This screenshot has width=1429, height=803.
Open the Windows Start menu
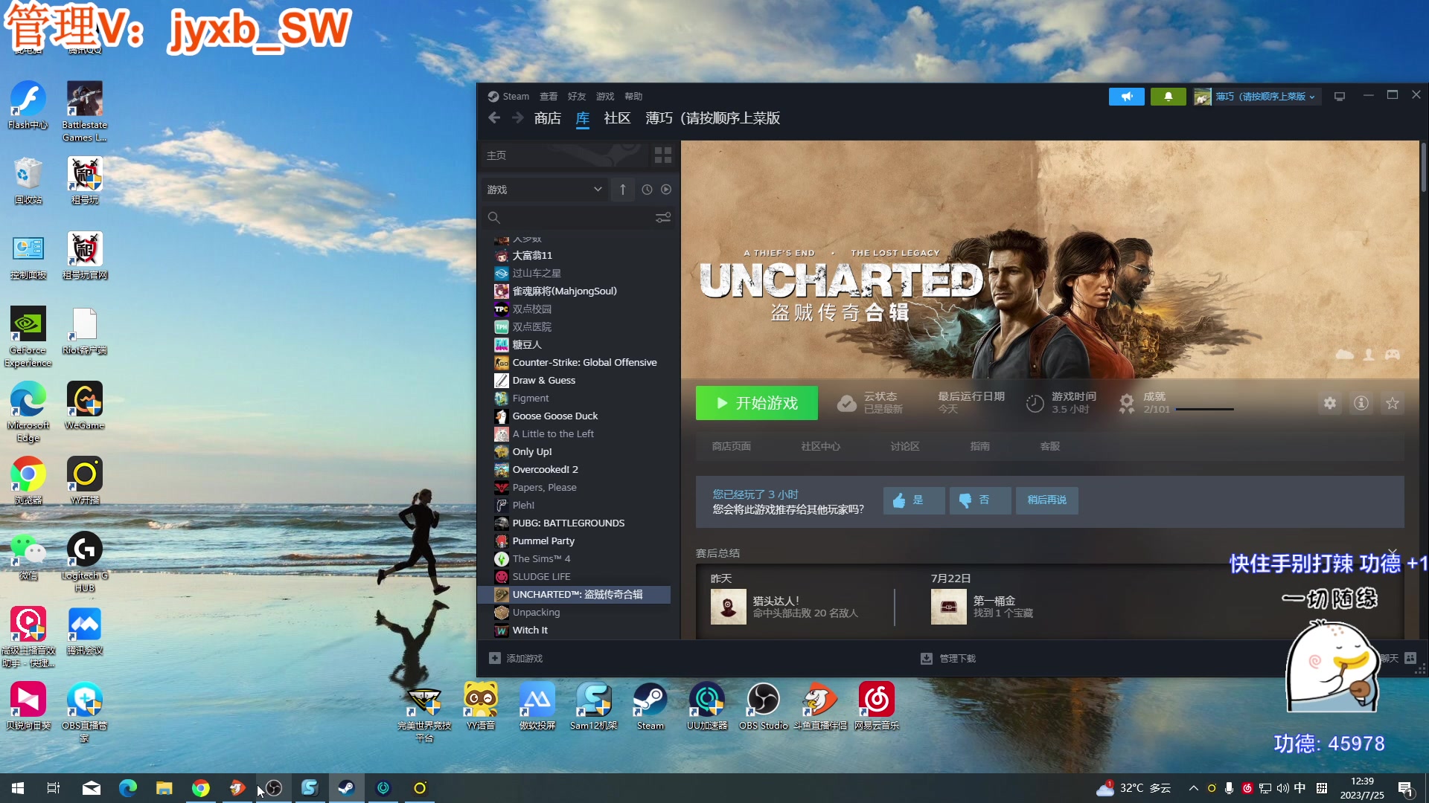(18, 788)
